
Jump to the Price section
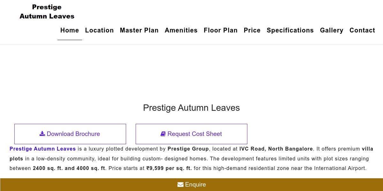pyautogui.click(x=252, y=30)
